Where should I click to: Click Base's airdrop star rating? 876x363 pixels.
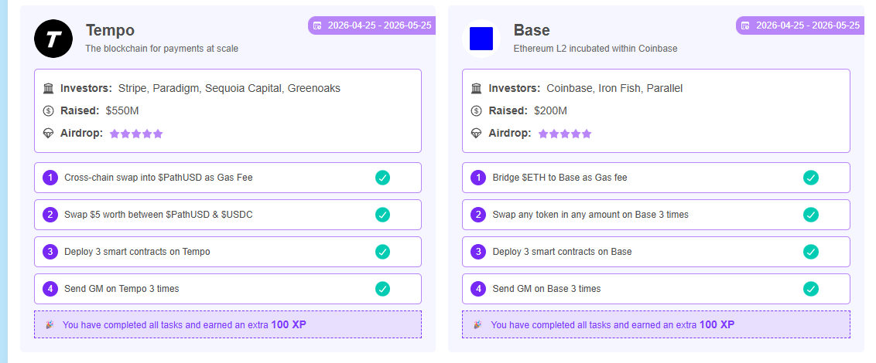coord(565,134)
